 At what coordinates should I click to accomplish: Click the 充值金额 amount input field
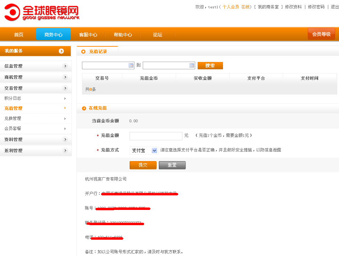(156, 136)
